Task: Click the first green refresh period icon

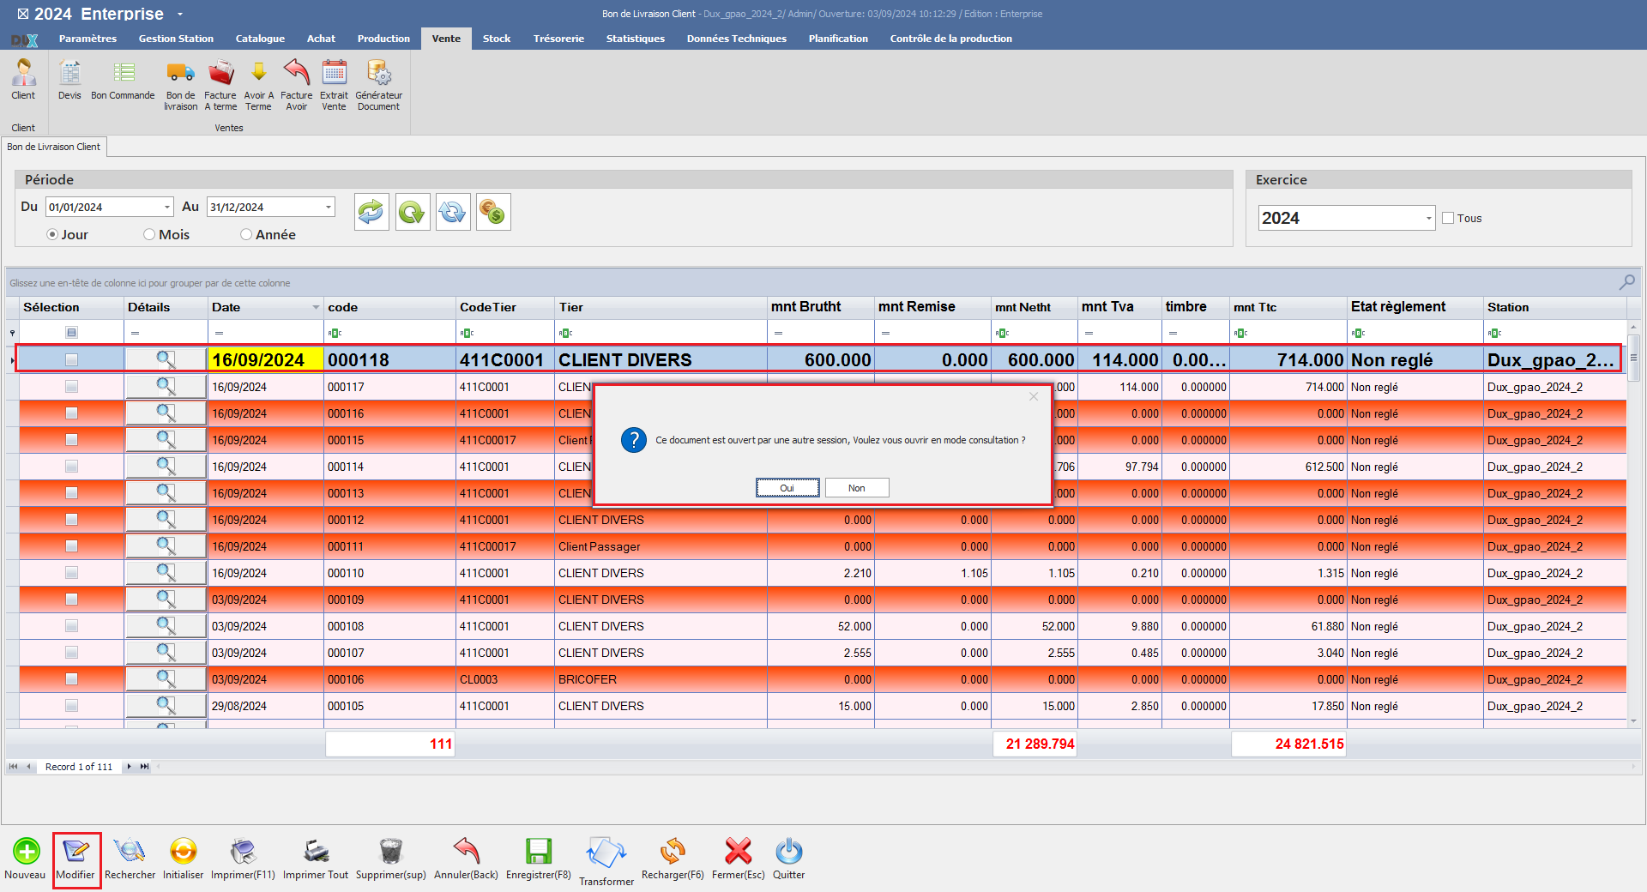Action: pyautogui.click(x=371, y=212)
